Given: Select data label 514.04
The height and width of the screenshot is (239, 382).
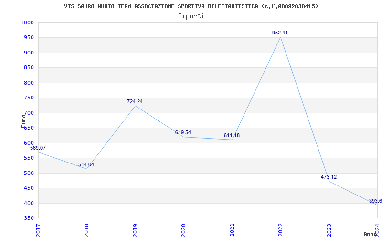Looking at the screenshot, I should click(x=86, y=164).
